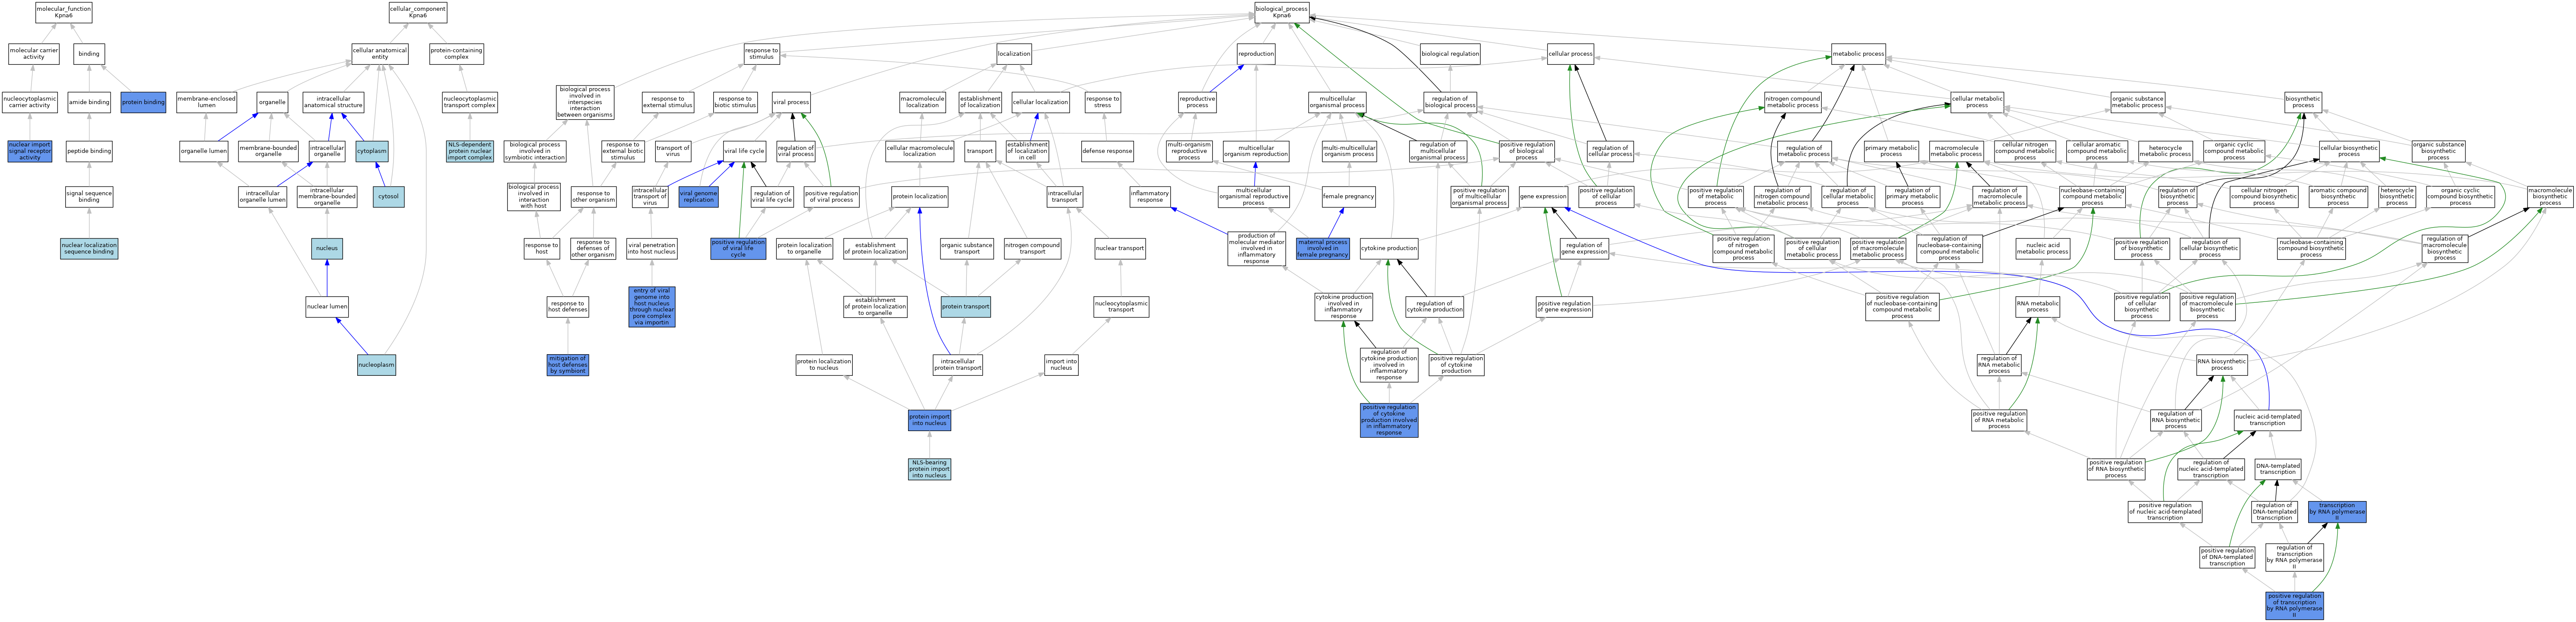Select the 'membrane-enclosed lumen' node
The width and height of the screenshot is (2576, 622).
pyautogui.click(x=207, y=102)
